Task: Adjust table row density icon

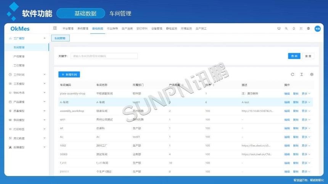Action: click(x=302, y=74)
